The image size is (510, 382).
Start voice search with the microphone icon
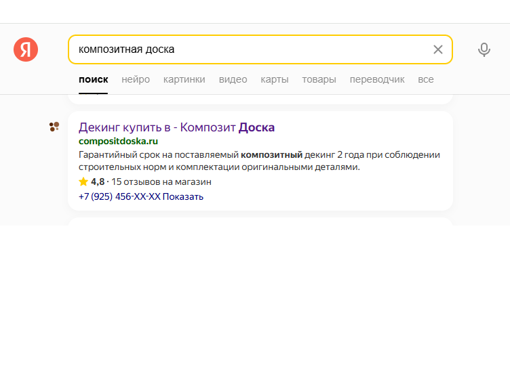tap(484, 49)
